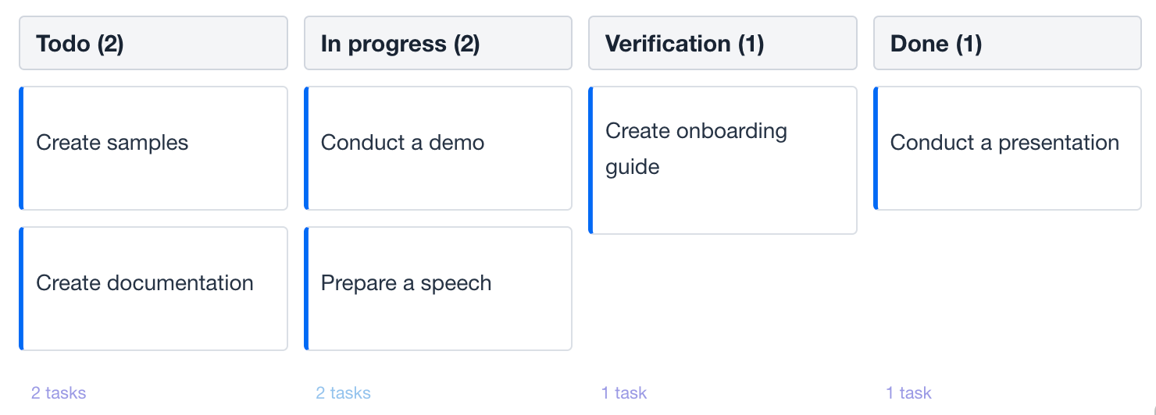Click the blue stripe on Create samples card
1156x415 pixels.
21,148
